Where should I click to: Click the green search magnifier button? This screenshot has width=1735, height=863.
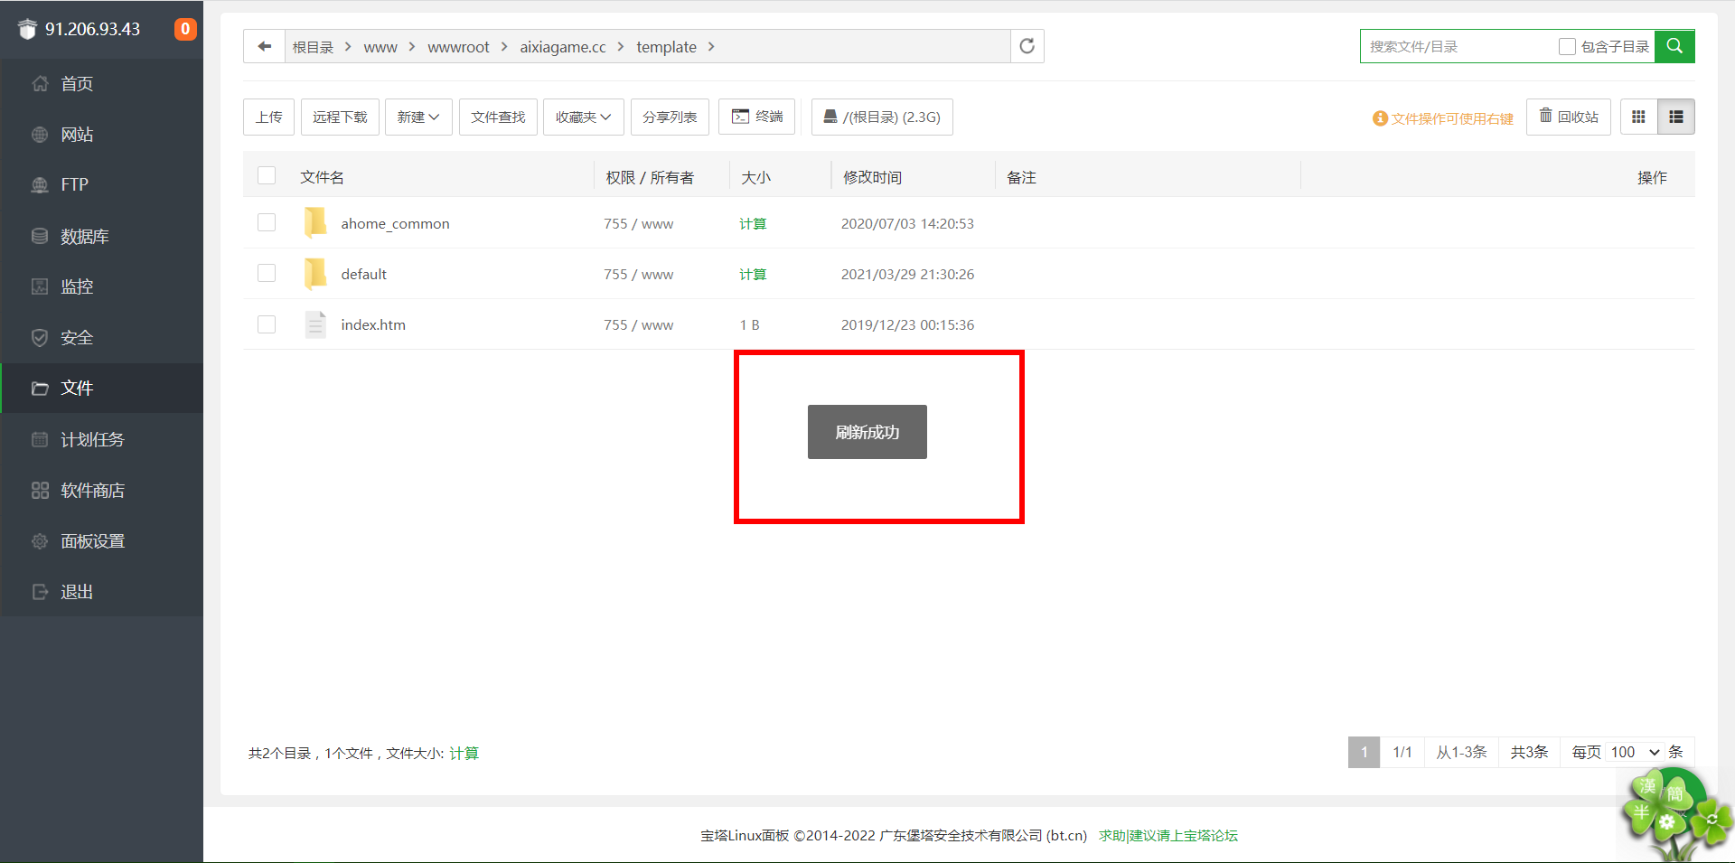click(1674, 46)
